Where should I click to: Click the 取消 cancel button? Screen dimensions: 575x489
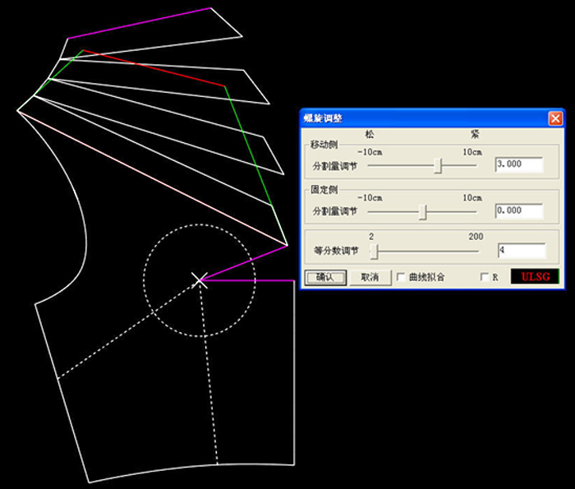[370, 277]
